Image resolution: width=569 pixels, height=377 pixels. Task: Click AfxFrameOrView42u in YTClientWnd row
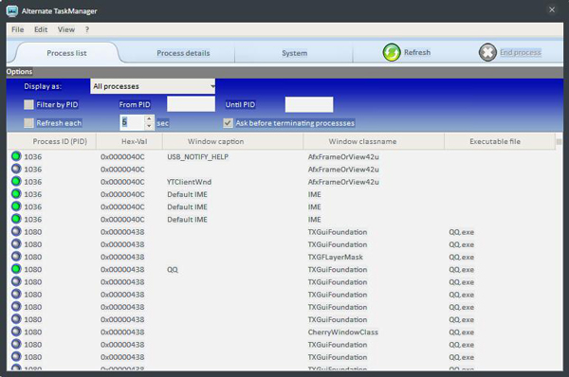pyautogui.click(x=343, y=182)
